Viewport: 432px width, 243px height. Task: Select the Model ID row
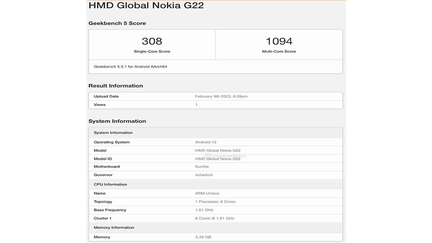pos(216,158)
